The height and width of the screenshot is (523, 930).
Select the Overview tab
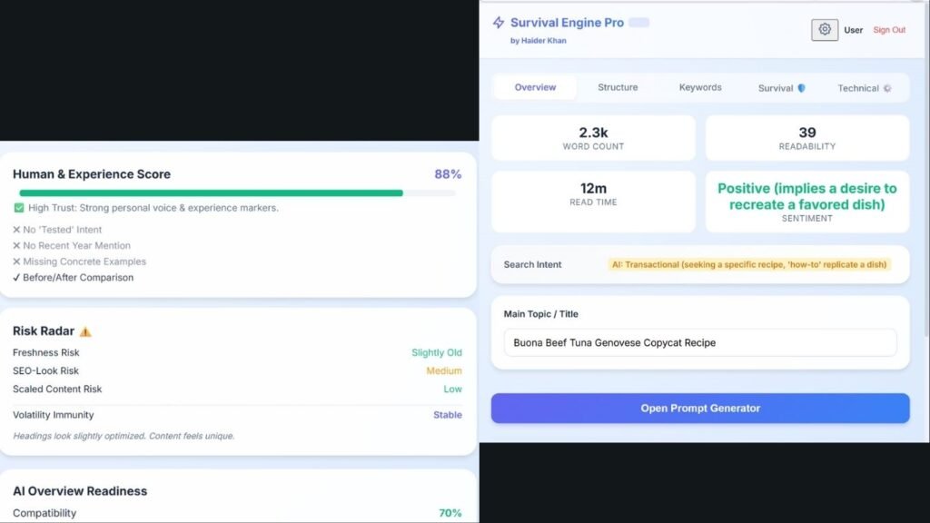(534, 87)
